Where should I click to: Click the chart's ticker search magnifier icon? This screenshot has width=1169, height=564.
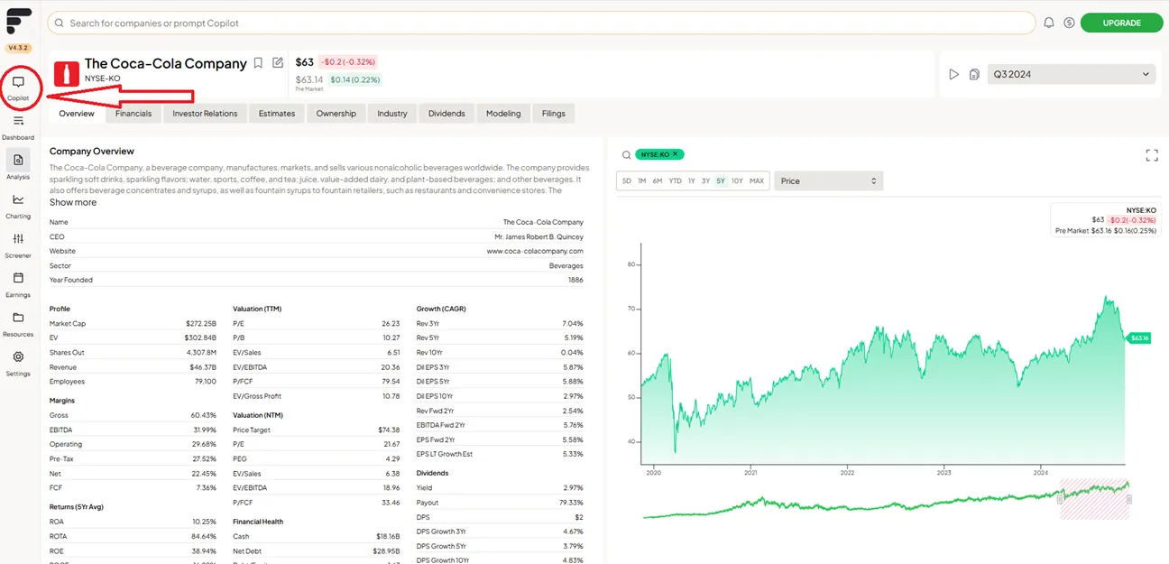coord(626,155)
